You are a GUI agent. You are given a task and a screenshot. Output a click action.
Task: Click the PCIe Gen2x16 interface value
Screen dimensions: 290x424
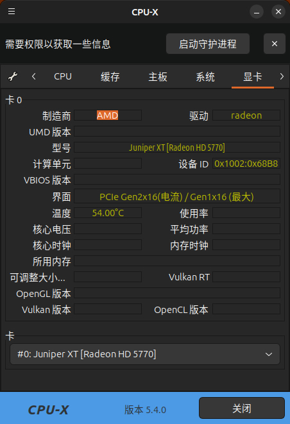tap(177, 196)
